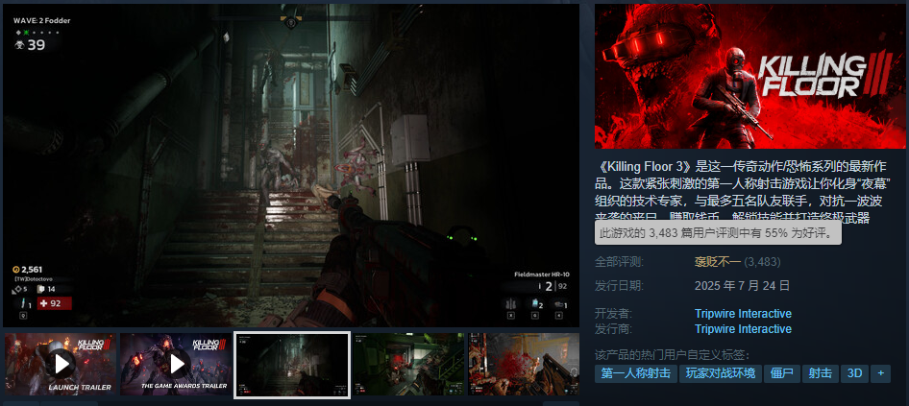909x406 pixels.
Task: Open the 第一人称射击 tag
Action: 635,373
